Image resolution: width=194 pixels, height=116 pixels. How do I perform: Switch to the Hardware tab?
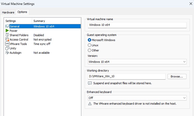[8, 12]
